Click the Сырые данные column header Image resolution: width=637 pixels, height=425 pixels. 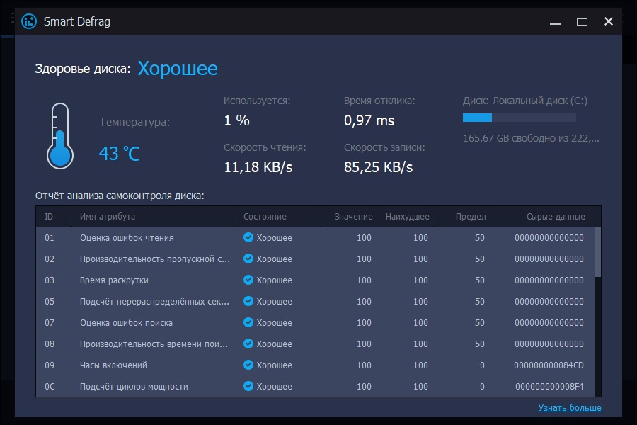point(556,217)
